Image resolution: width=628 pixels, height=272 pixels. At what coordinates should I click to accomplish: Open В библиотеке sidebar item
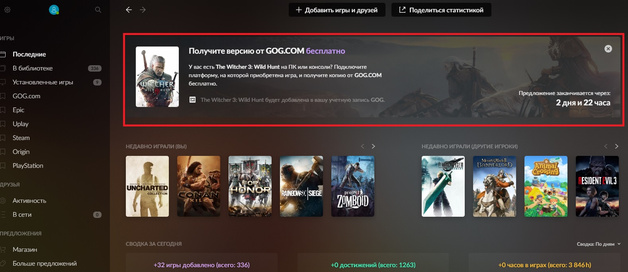coord(33,68)
